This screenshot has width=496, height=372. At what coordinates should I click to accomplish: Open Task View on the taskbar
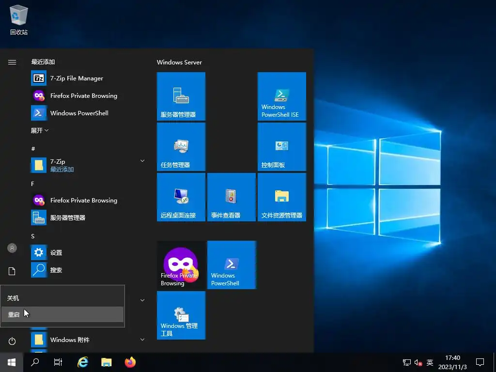point(58,362)
